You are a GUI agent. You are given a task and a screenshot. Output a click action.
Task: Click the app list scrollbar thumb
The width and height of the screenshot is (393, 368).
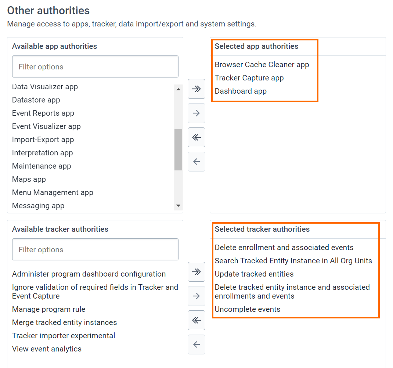pyautogui.click(x=178, y=149)
